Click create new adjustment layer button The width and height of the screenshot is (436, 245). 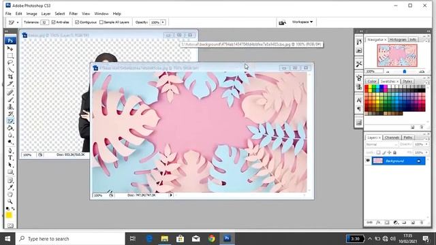(x=396, y=223)
